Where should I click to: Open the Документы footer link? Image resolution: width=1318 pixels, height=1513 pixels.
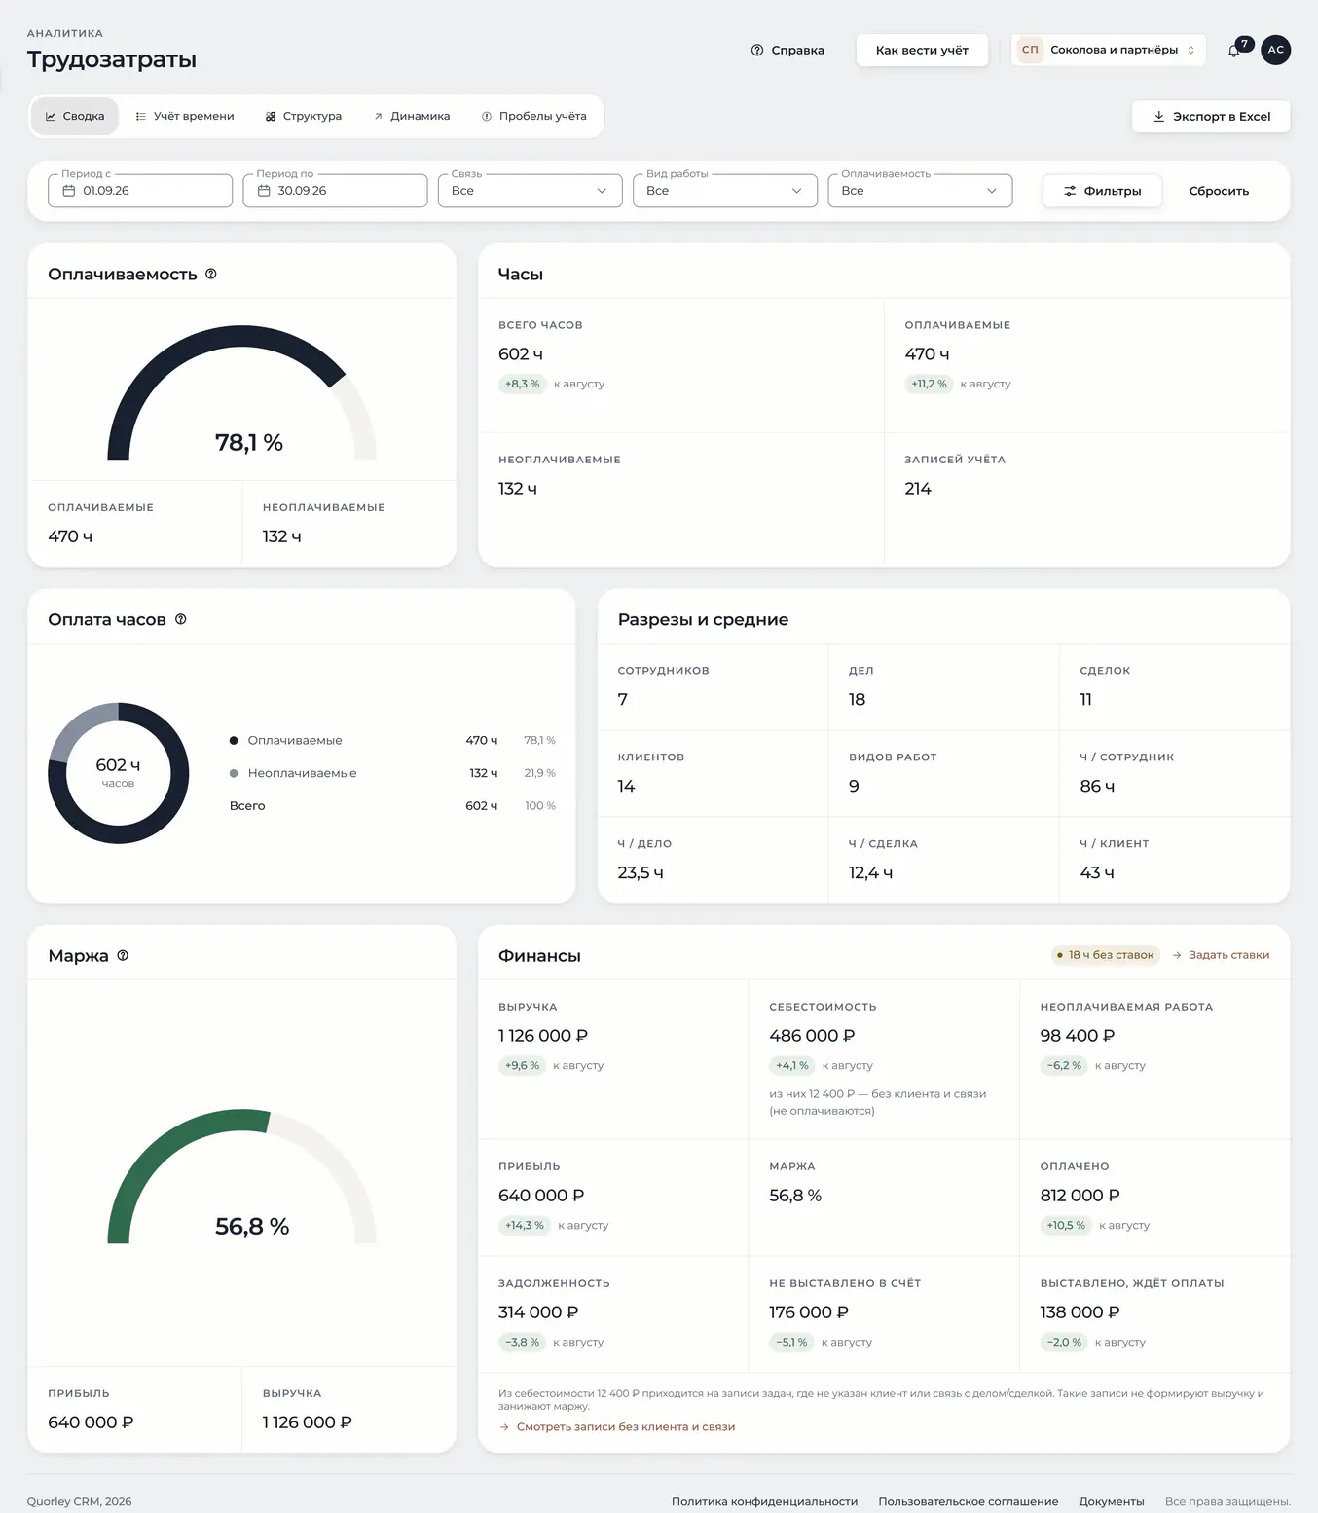(x=1112, y=1501)
